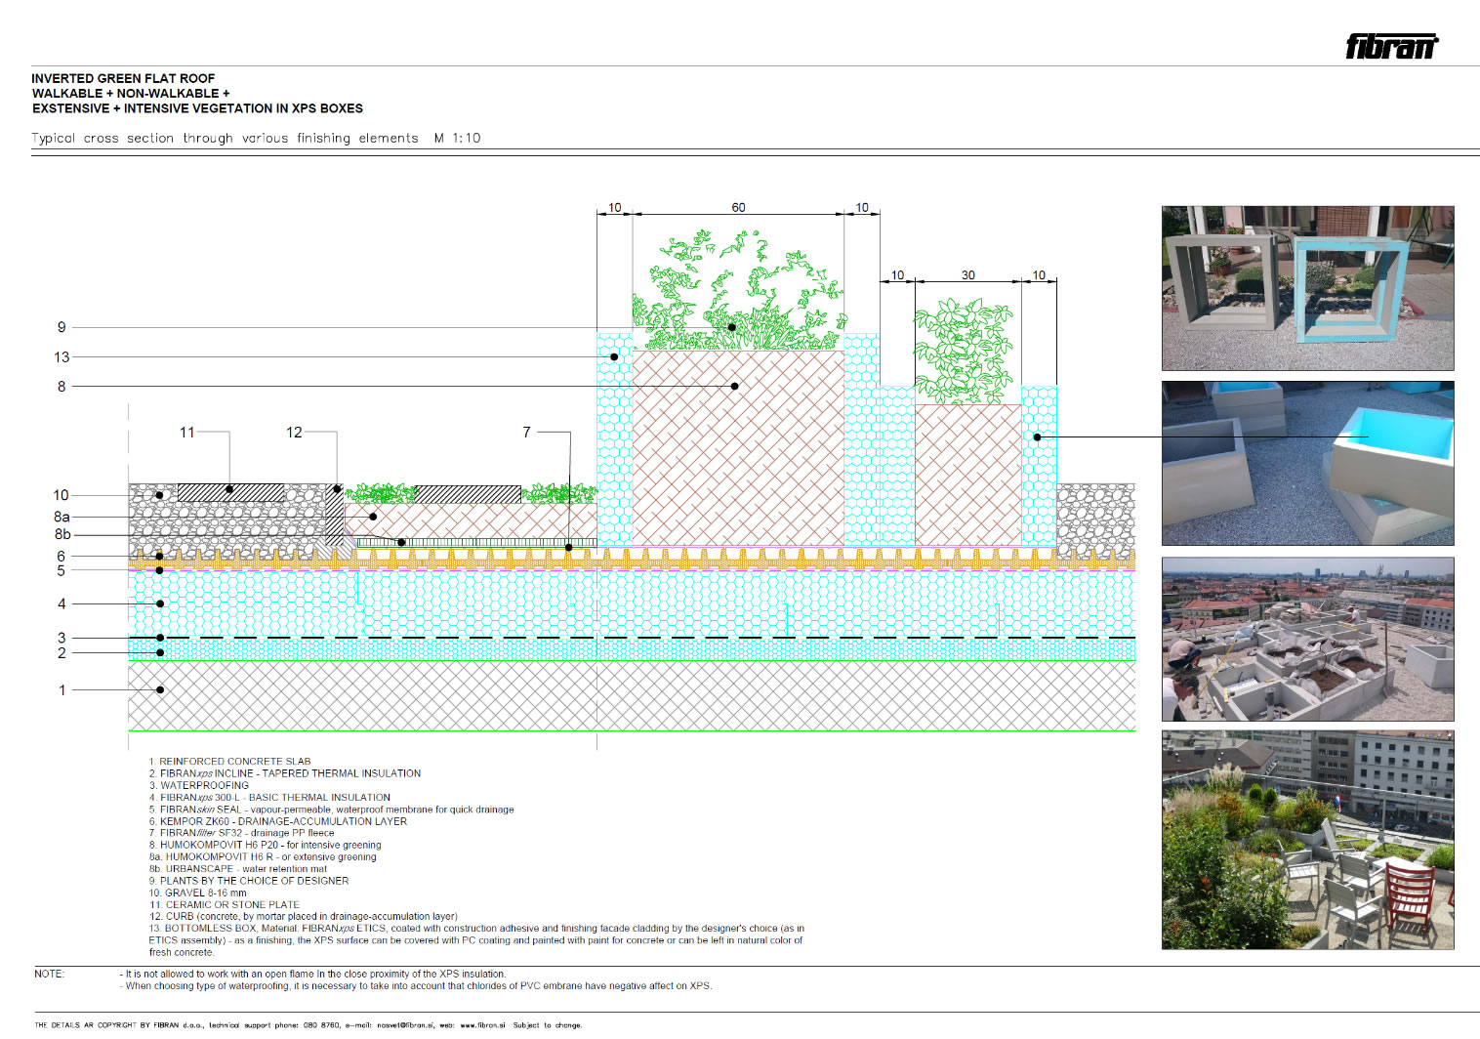The width and height of the screenshot is (1480, 1039).
Task: Click the copyright footer line by FIBRAN d.o.o.
Action: (x=308, y=1025)
